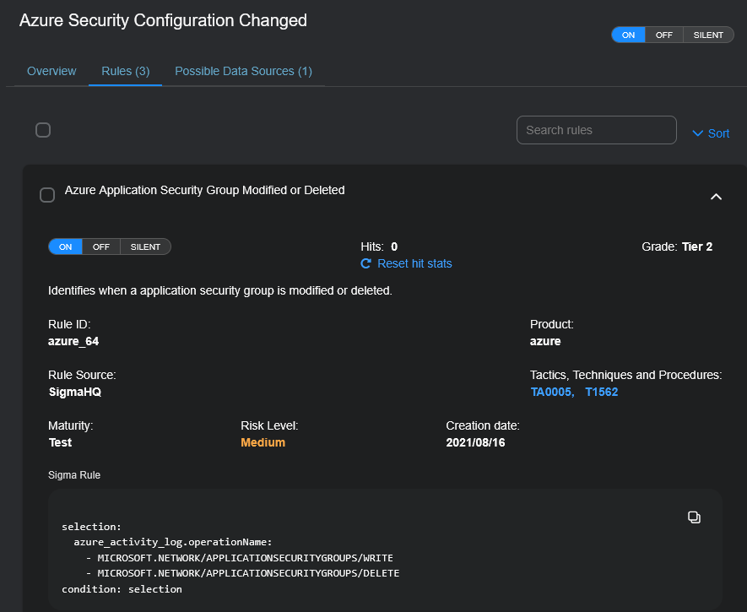Click the Reset hit stats refresh icon
Image resolution: width=747 pixels, height=612 pixels.
tap(366, 263)
